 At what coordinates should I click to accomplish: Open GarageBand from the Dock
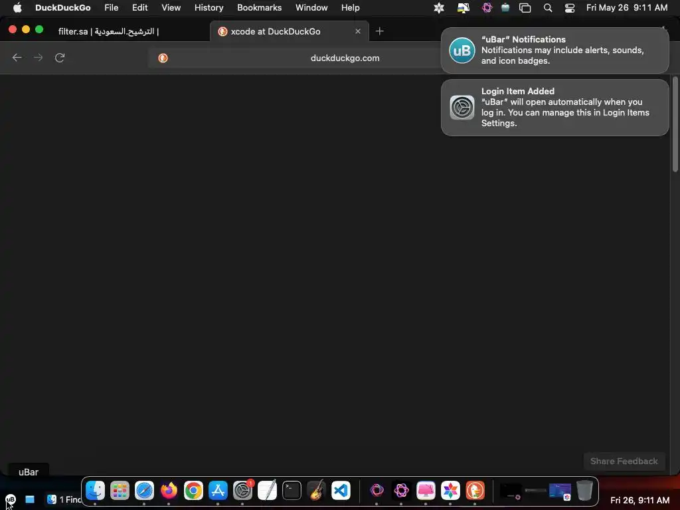(316, 491)
